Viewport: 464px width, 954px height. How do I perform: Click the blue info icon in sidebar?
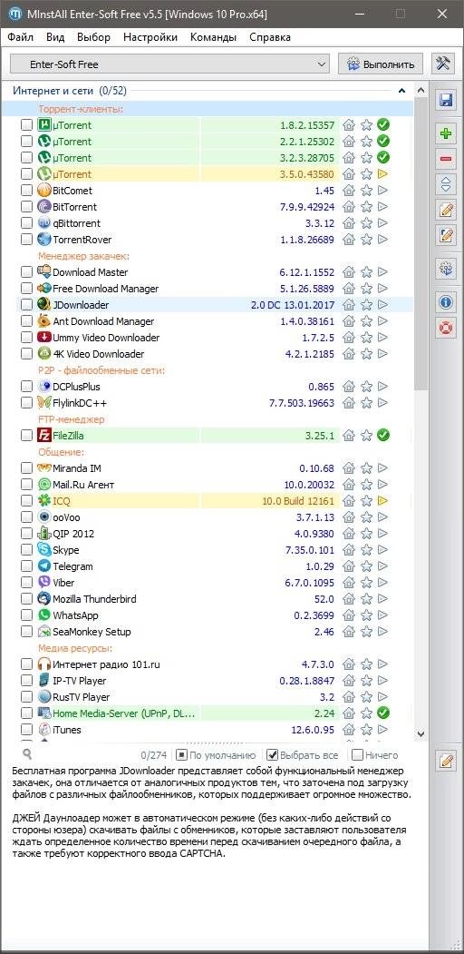point(447,301)
